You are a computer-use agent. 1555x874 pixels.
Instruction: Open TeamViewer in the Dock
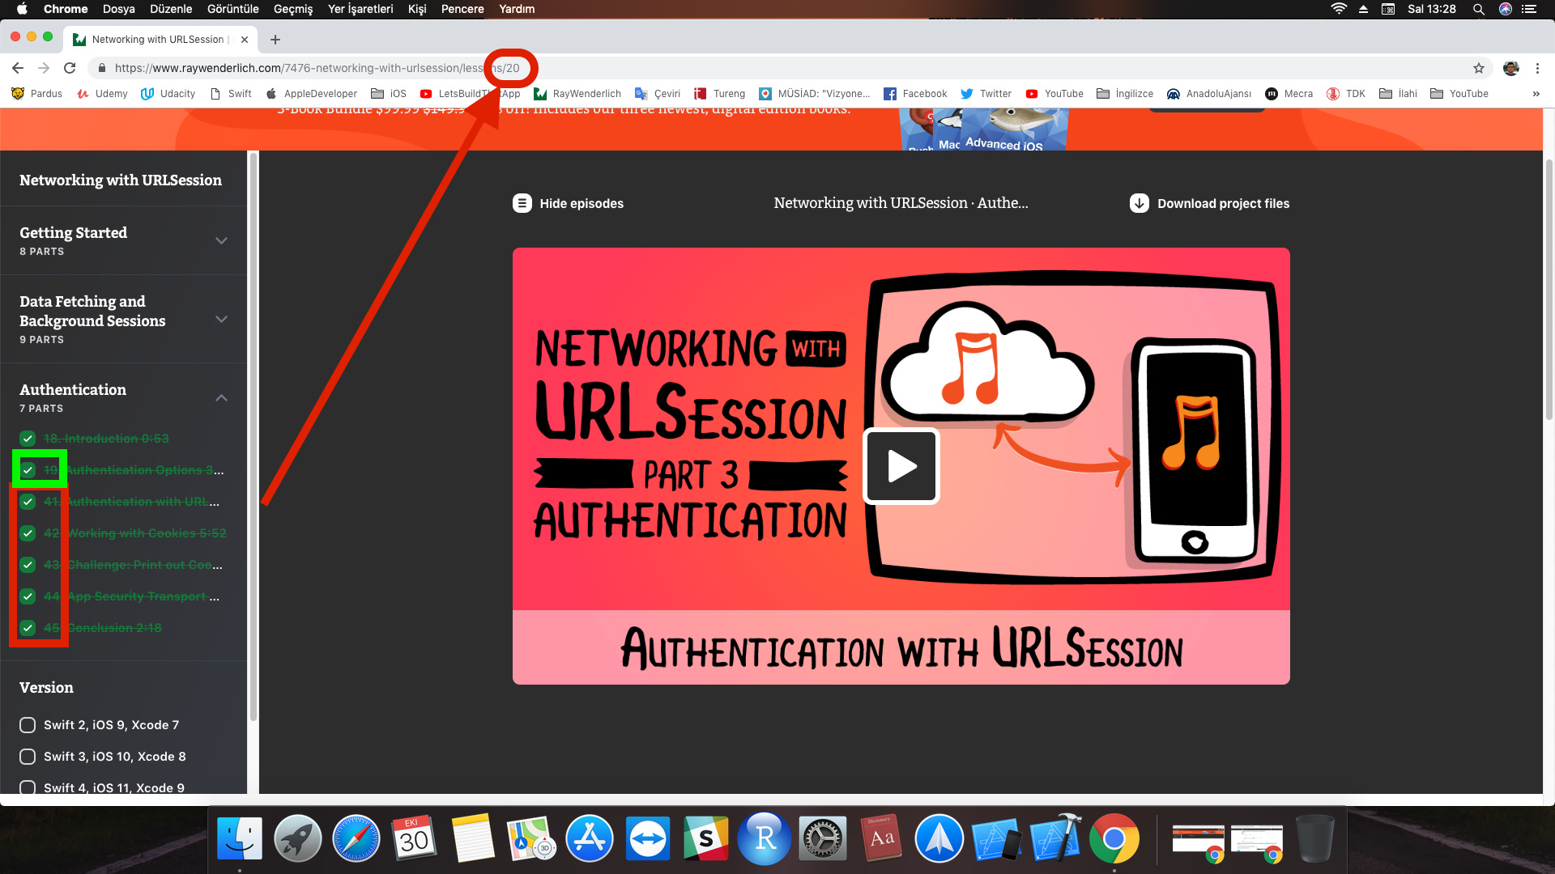click(648, 838)
